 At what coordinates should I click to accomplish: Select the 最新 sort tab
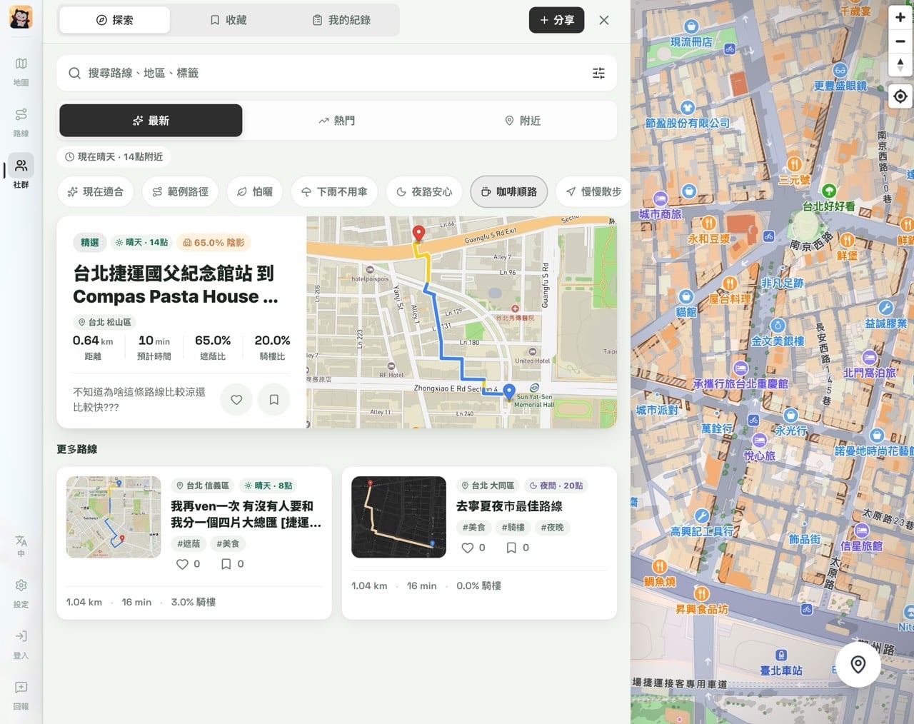tap(151, 121)
